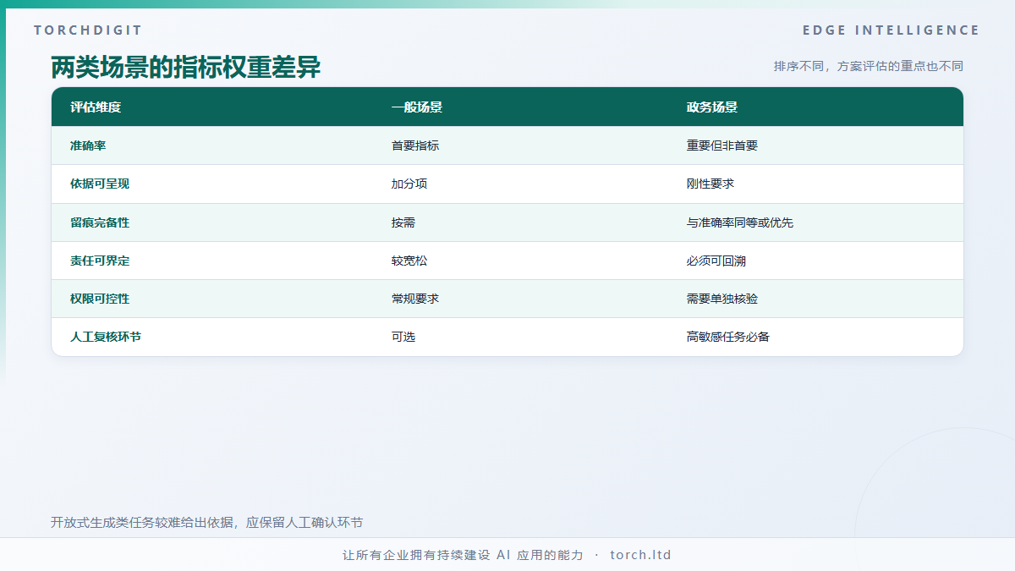1015x571 pixels.
Task: Click the footer slogan with torch.ltd
Action: tap(507, 555)
